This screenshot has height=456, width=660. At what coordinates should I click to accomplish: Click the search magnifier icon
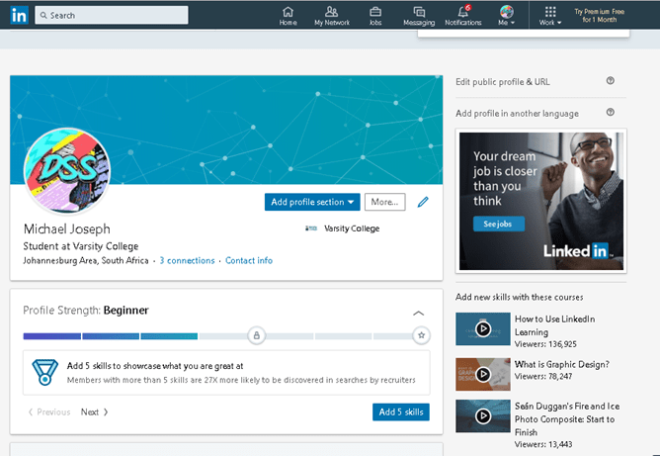[x=43, y=15]
